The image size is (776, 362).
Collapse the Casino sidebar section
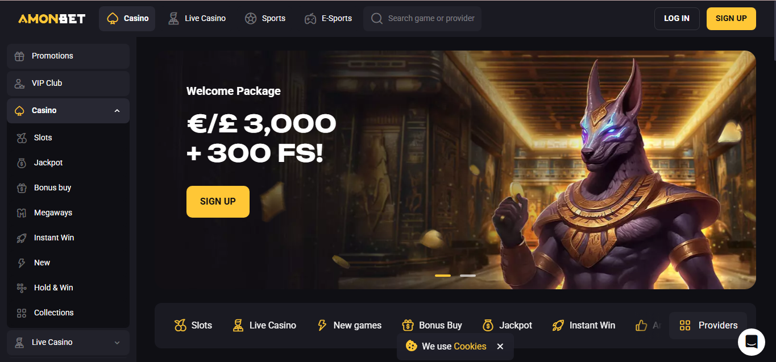pyautogui.click(x=117, y=111)
